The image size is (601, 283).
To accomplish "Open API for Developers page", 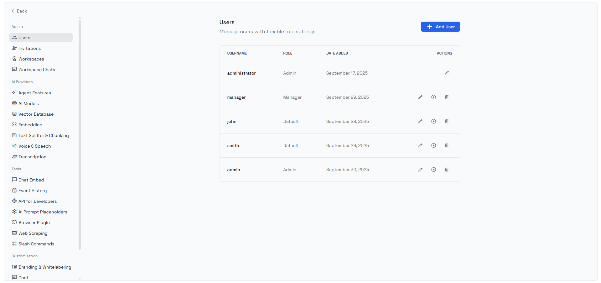I will pos(37,201).
